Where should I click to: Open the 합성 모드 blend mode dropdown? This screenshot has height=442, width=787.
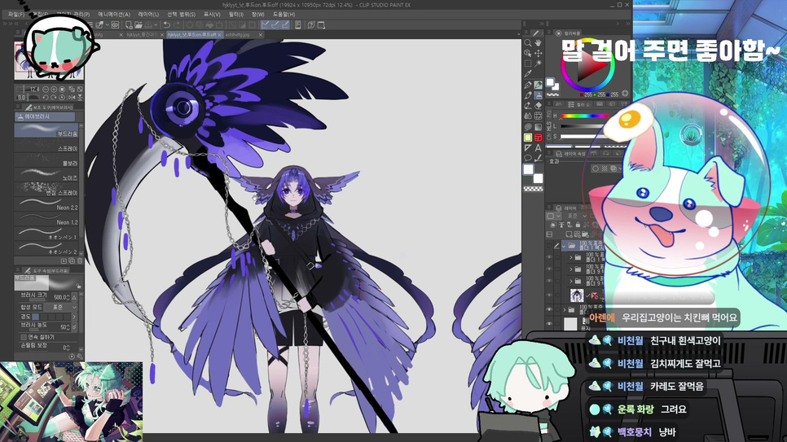61,307
